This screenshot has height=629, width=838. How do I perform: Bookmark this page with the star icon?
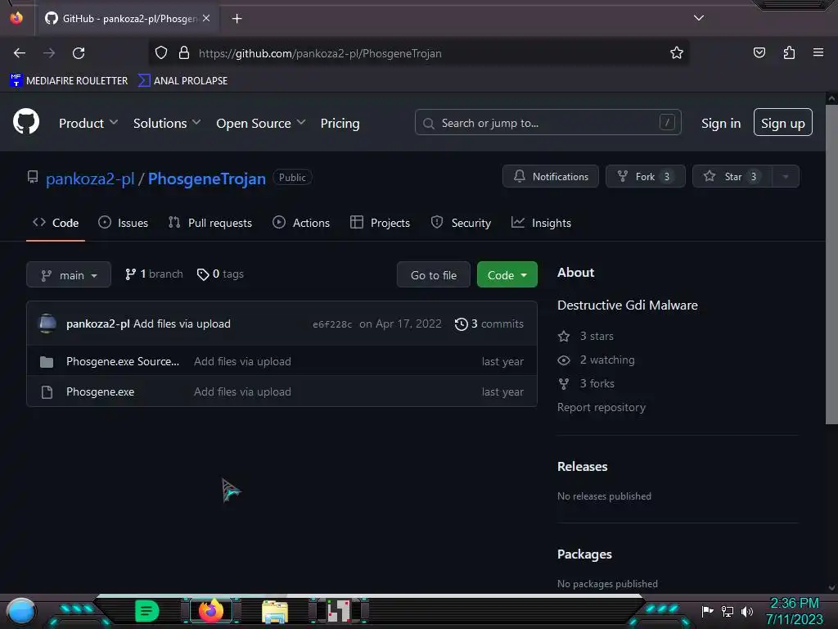(x=677, y=53)
